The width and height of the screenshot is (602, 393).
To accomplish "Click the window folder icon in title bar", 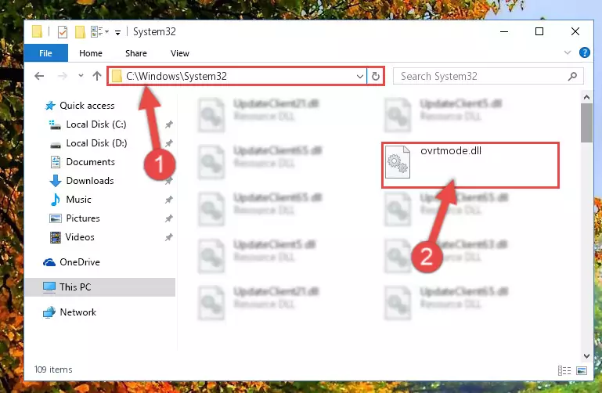I will pos(37,31).
